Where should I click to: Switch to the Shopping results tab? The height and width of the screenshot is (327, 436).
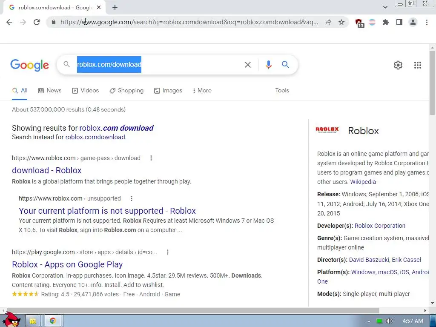pos(126,91)
